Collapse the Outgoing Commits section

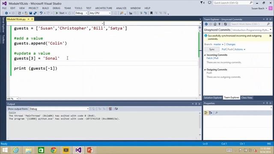tap(205, 70)
